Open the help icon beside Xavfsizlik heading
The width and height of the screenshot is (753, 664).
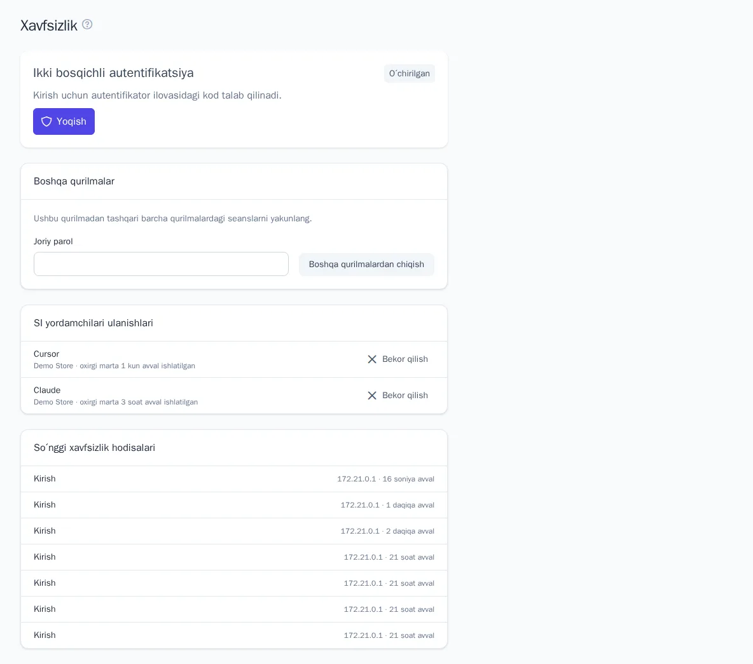click(x=87, y=24)
